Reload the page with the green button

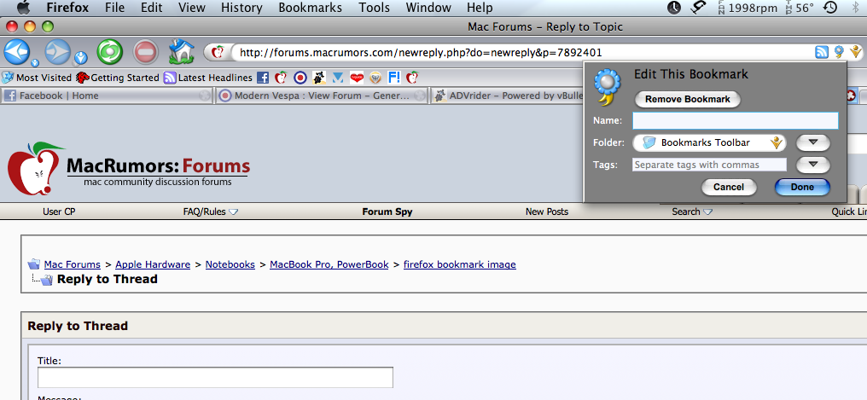point(110,53)
